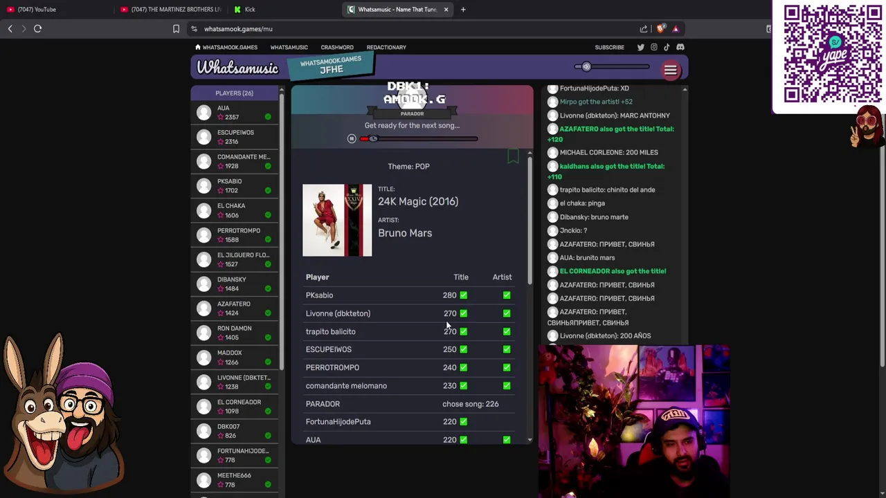Click the results table scroll down arrow
886x498 pixels.
(x=530, y=440)
